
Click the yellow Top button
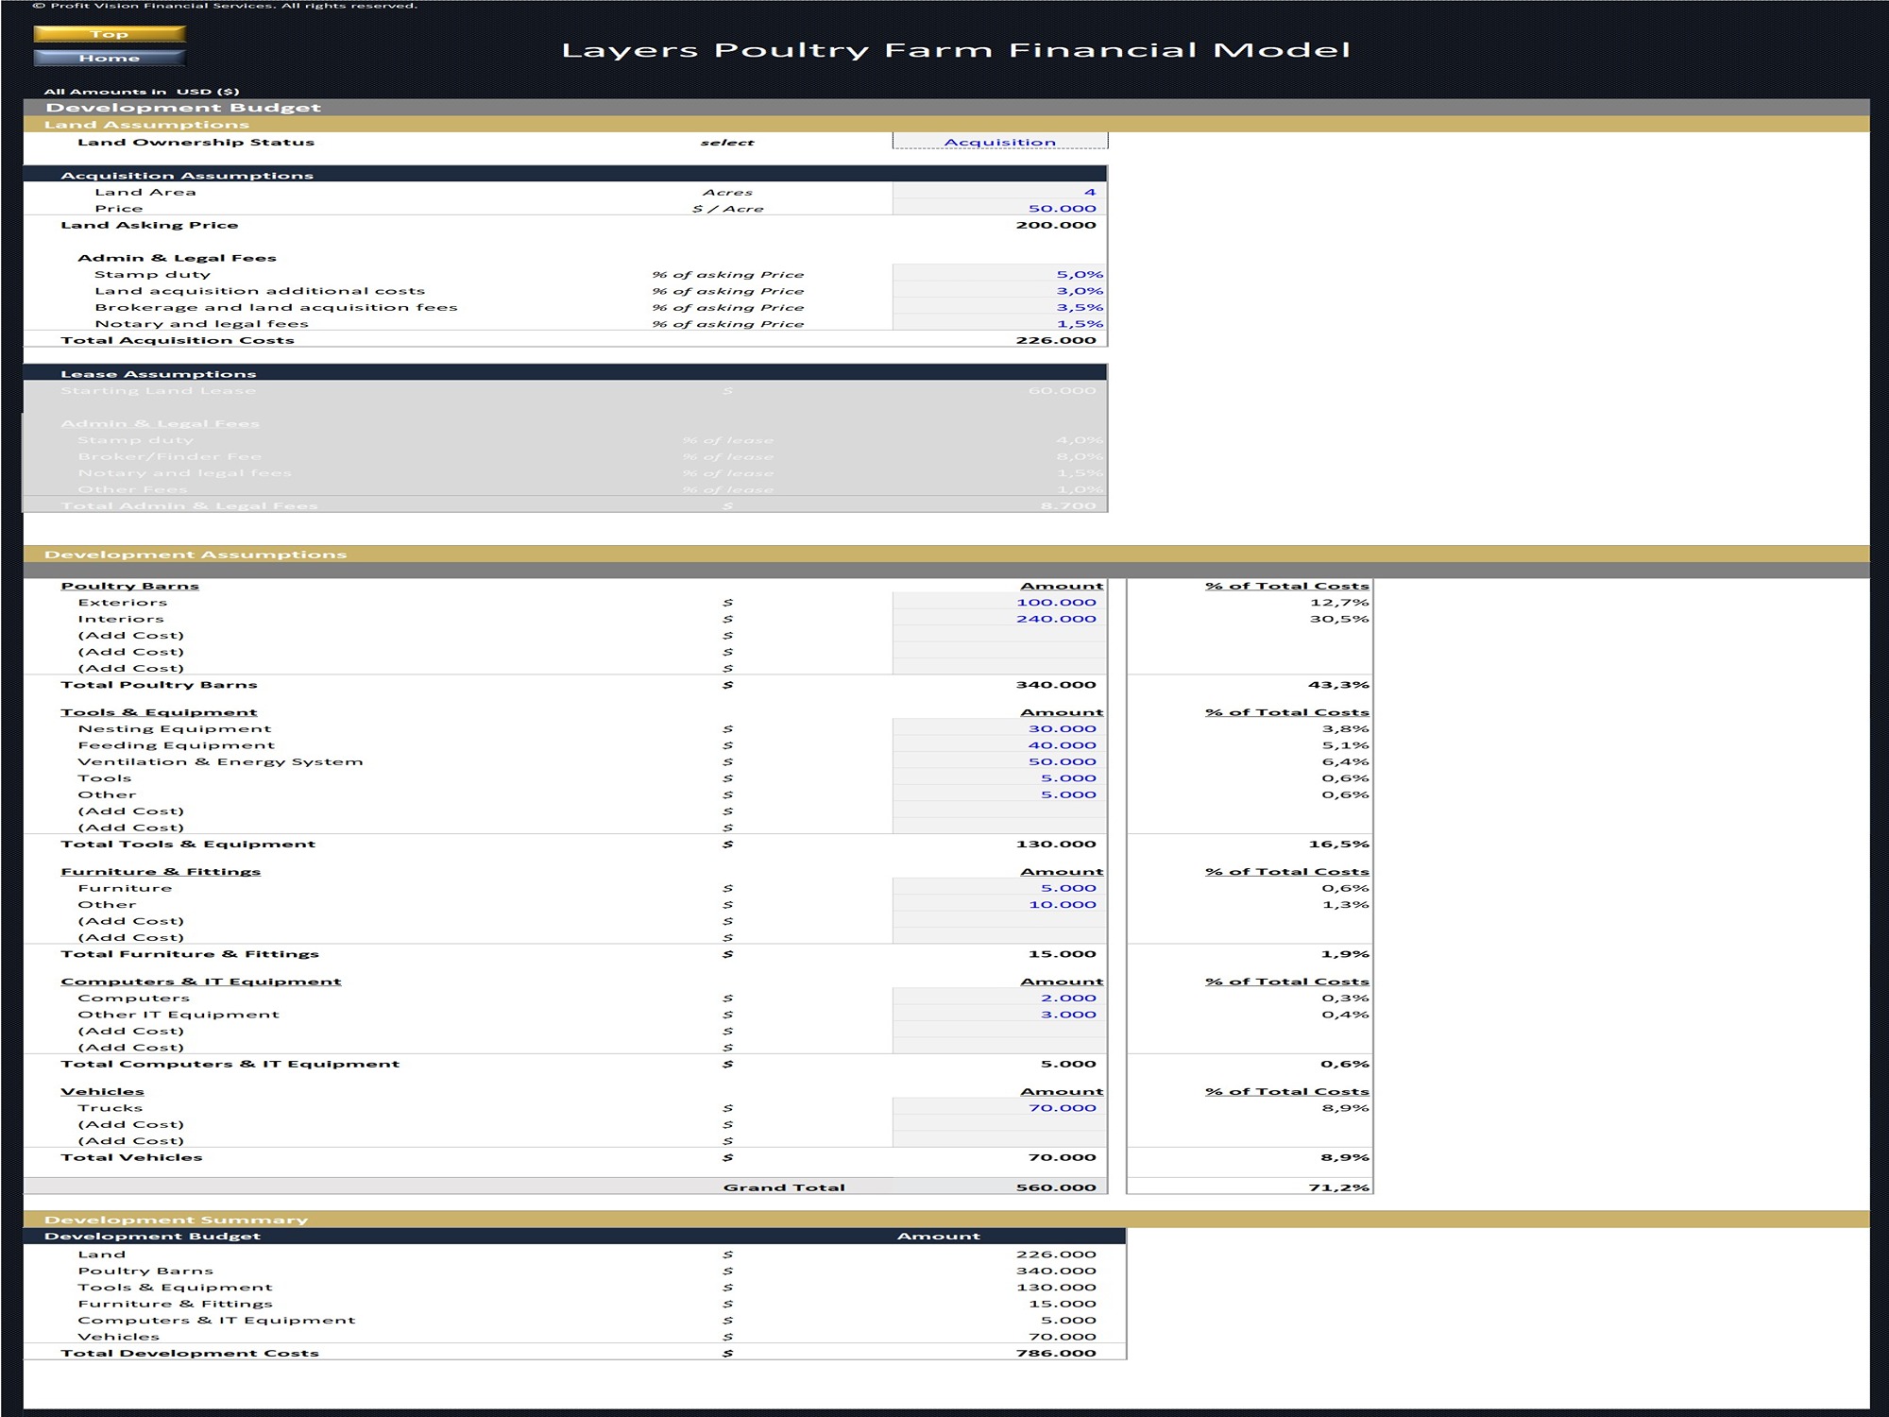coord(110,34)
